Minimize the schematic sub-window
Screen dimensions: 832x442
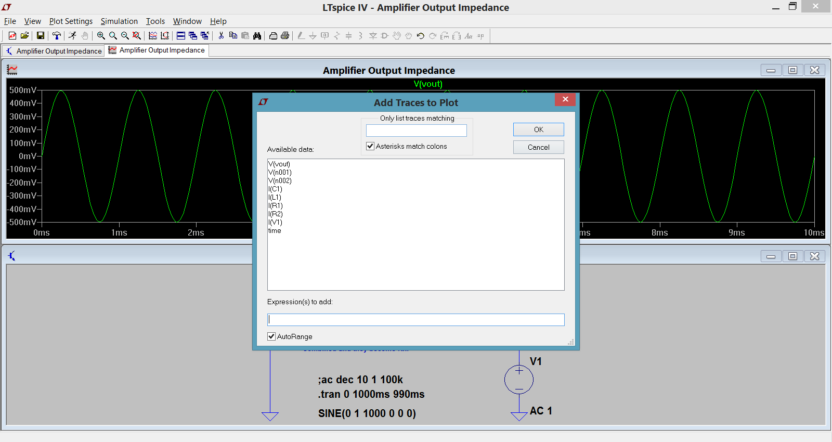[771, 256]
